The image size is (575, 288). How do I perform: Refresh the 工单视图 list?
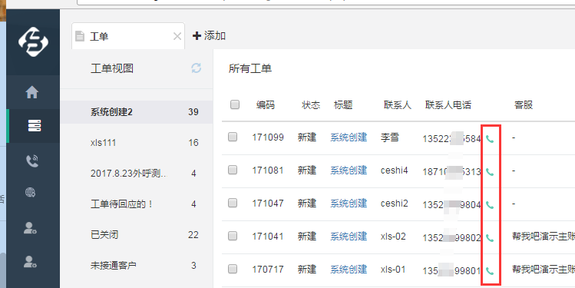197,68
